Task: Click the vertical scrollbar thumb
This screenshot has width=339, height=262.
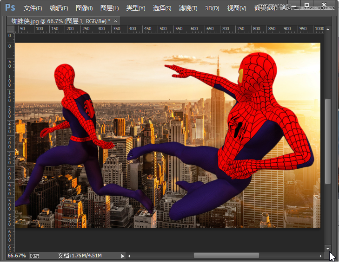Action: pos(328,141)
